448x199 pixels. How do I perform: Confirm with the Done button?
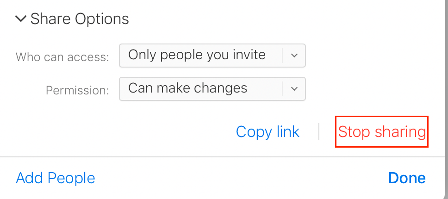pyautogui.click(x=407, y=178)
